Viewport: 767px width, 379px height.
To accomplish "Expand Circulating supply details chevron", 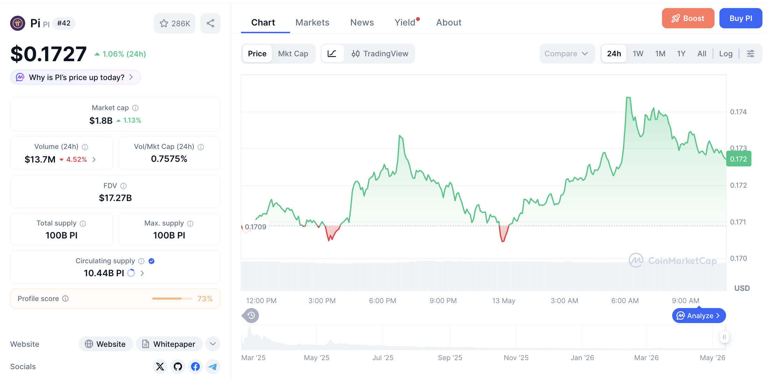I will tap(142, 273).
